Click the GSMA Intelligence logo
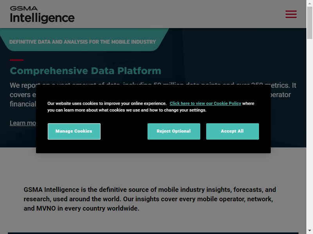The width and height of the screenshot is (313, 234). (42, 15)
